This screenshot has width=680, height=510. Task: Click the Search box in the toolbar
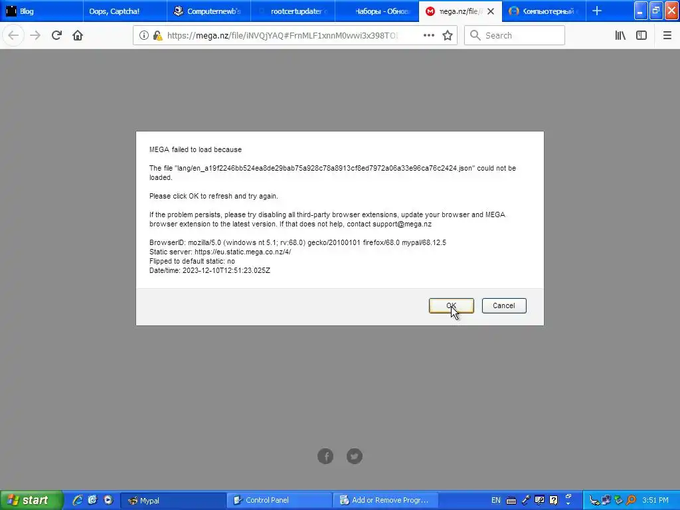pyautogui.click(x=515, y=36)
